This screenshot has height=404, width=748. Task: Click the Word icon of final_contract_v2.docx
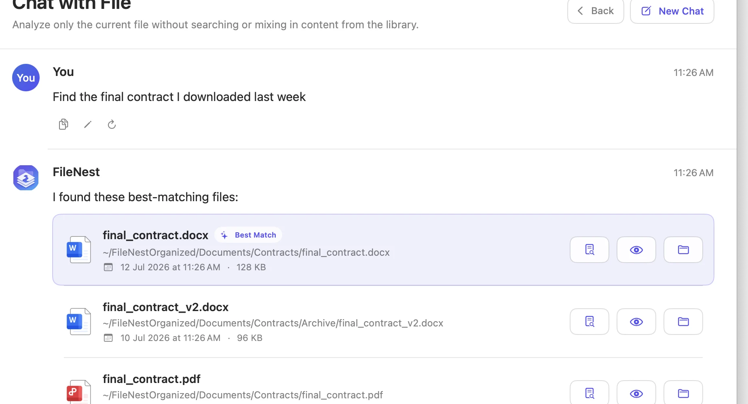click(x=78, y=322)
